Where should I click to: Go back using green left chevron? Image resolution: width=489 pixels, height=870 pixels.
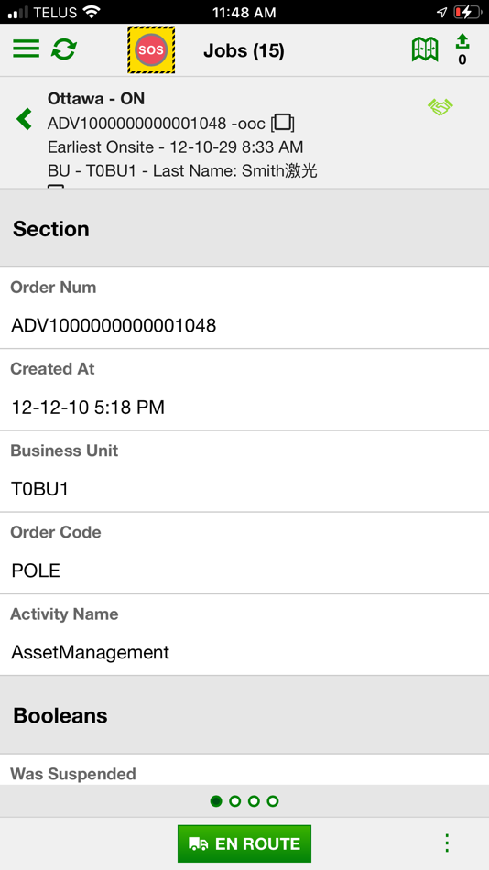24,119
